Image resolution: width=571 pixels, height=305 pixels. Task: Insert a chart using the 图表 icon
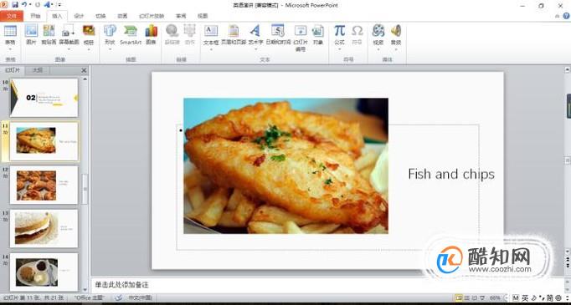(152, 35)
